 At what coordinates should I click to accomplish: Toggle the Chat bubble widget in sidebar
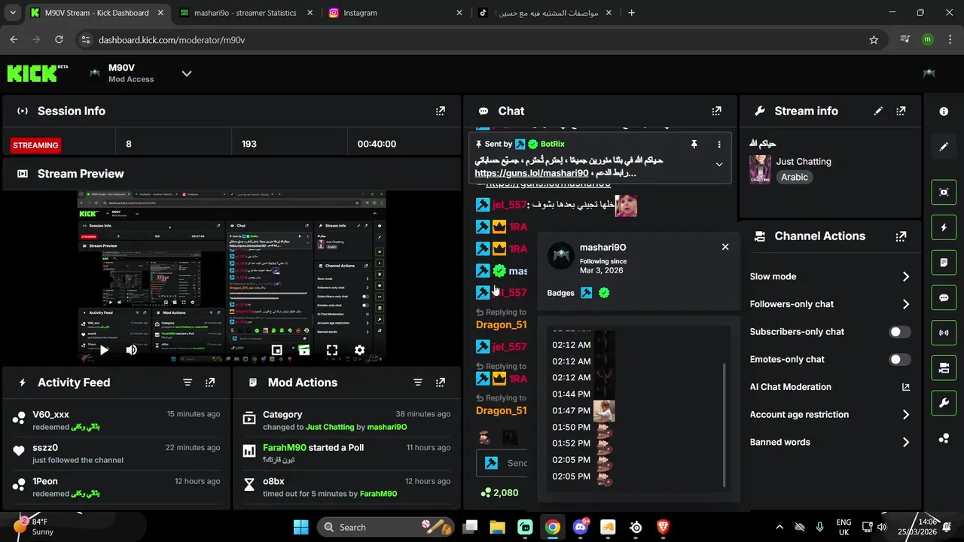coord(944,297)
